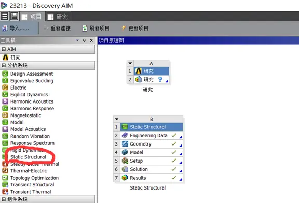Click the 重新连接 reconnect button
Screen dimensions: 299x203
pos(58,28)
